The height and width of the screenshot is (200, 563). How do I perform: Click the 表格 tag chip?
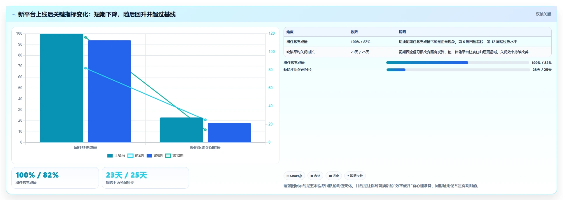click(x=315, y=176)
